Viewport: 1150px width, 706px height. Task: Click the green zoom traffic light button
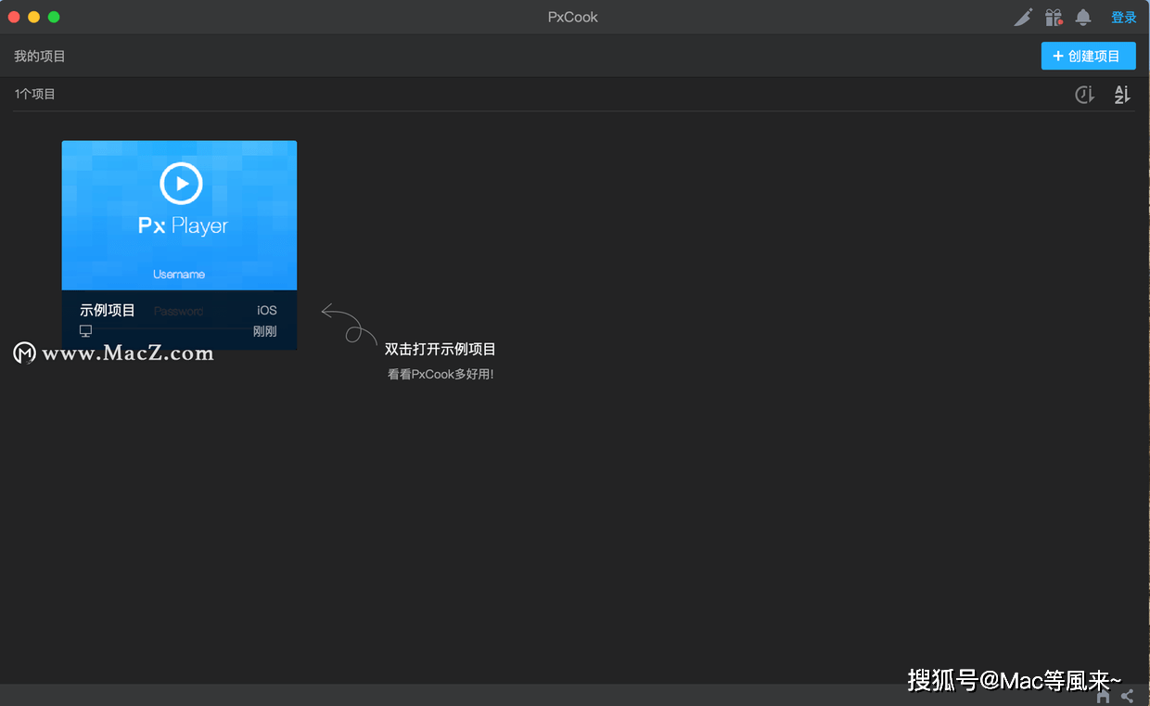(x=54, y=16)
